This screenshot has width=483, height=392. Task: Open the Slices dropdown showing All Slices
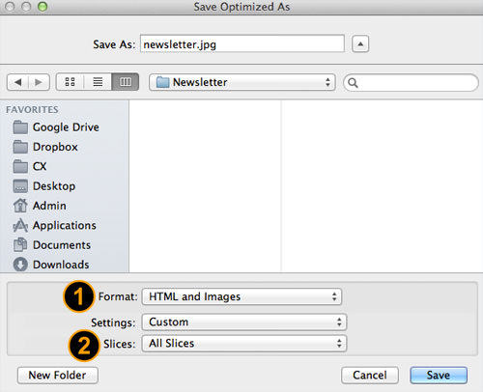(x=244, y=344)
